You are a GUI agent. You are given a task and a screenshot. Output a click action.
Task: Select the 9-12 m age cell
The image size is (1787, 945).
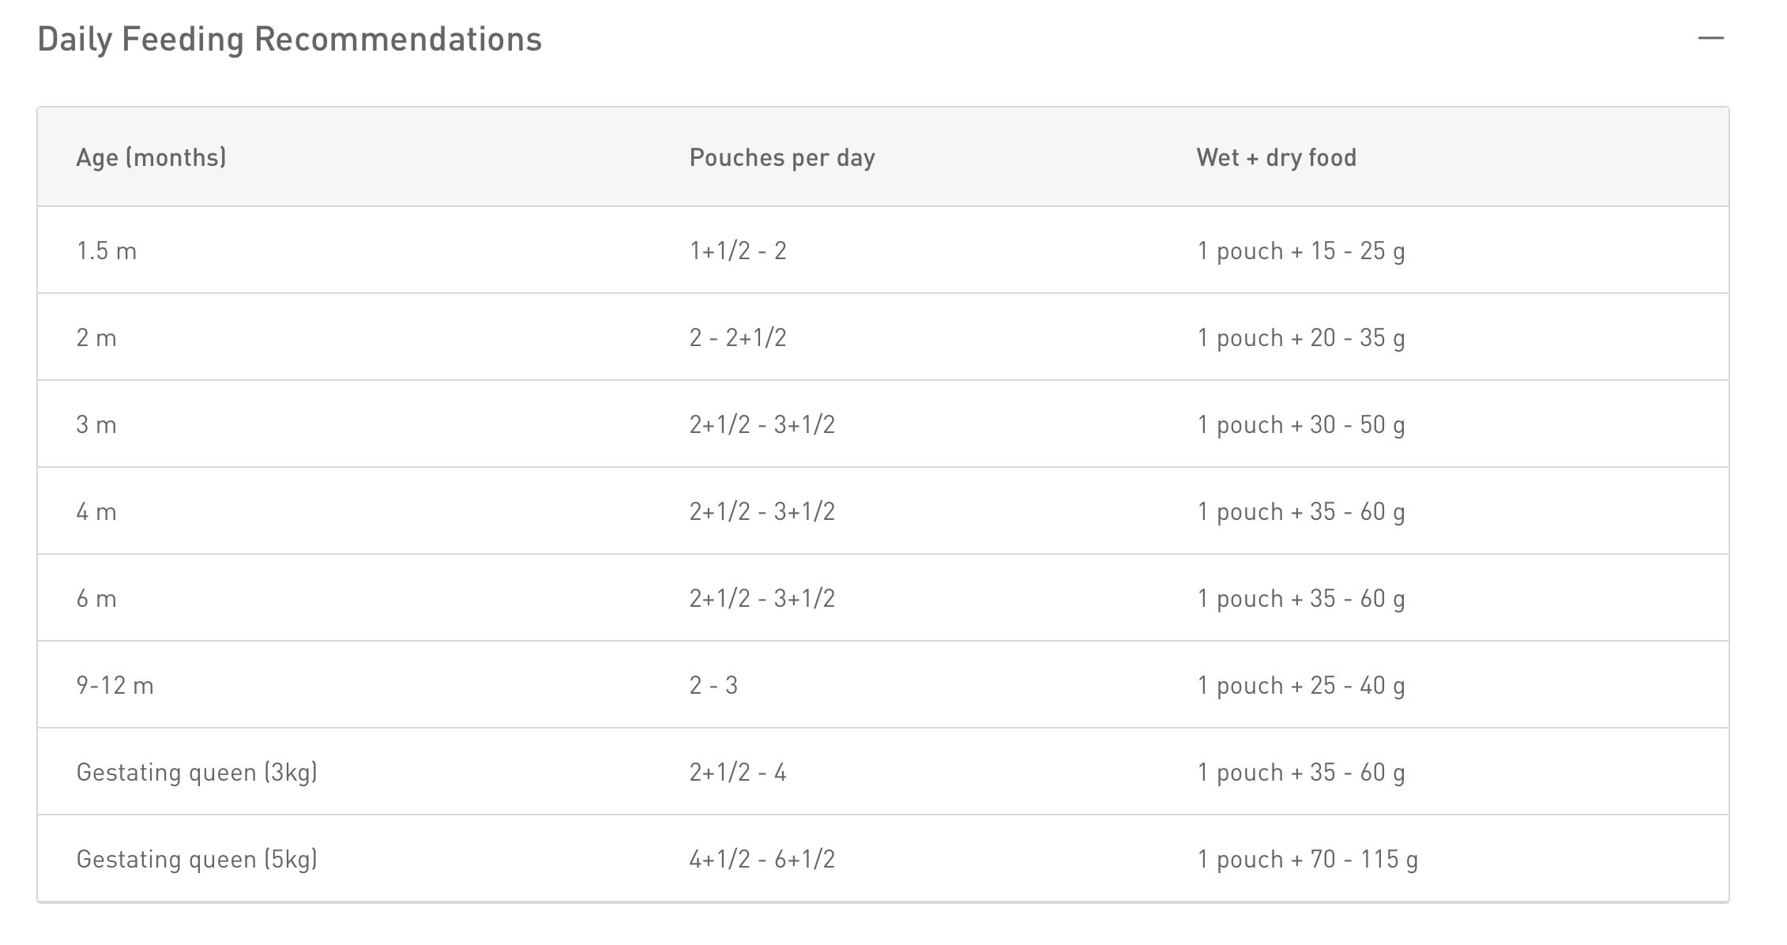pyautogui.click(x=115, y=685)
